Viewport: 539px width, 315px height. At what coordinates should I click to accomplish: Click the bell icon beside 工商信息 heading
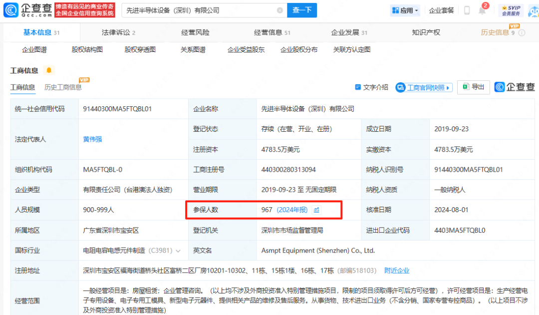point(49,70)
